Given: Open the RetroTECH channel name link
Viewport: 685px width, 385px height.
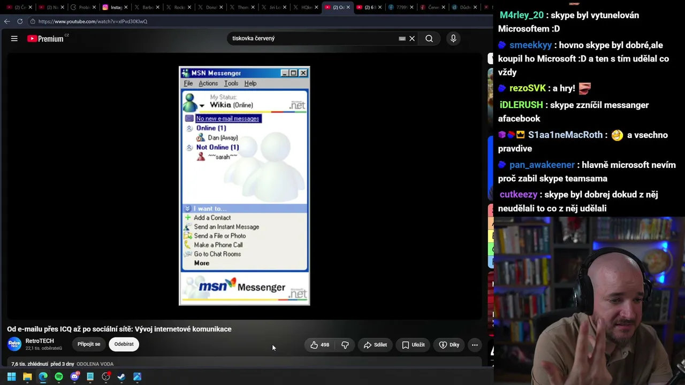Looking at the screenshot, I should (40, 341).
